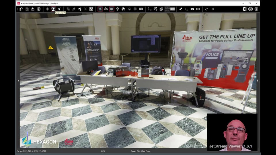Switch the Celsius temperature unit selector

206,9
